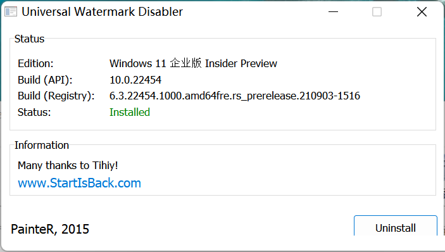This screenshot has width=445, height=252.
Task: Click the Edition: label
Action: pos(35,63)
